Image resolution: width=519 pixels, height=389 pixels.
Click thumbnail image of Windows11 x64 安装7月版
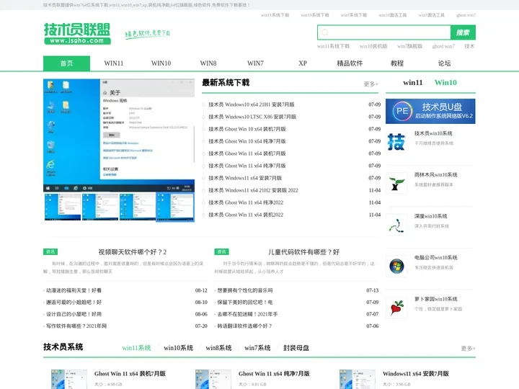point(357,380)
